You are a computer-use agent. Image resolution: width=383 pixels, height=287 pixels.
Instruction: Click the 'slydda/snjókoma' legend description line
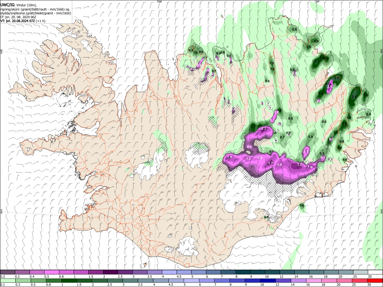(x=36, y=13)
